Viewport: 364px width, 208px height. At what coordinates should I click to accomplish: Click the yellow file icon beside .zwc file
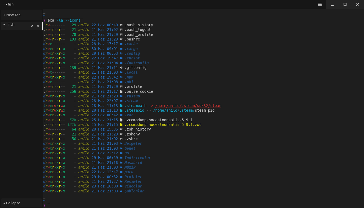[x=121, y=125]
